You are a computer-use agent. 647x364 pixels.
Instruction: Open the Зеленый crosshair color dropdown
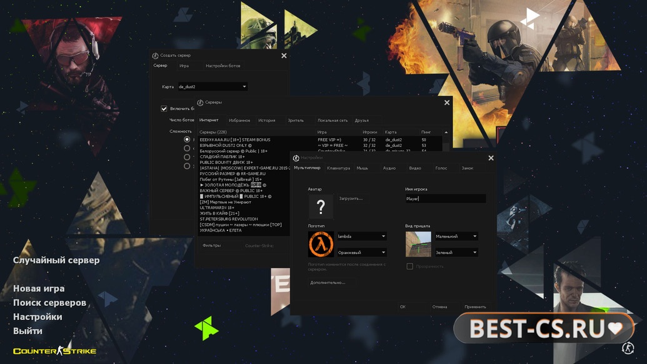456,252
